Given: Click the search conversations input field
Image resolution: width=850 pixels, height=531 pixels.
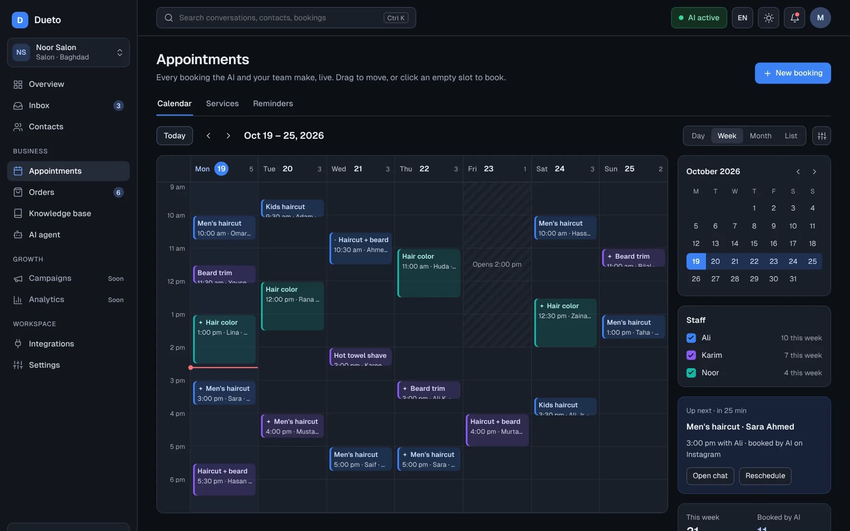Looking at the screenshot, I should point(286,18).
